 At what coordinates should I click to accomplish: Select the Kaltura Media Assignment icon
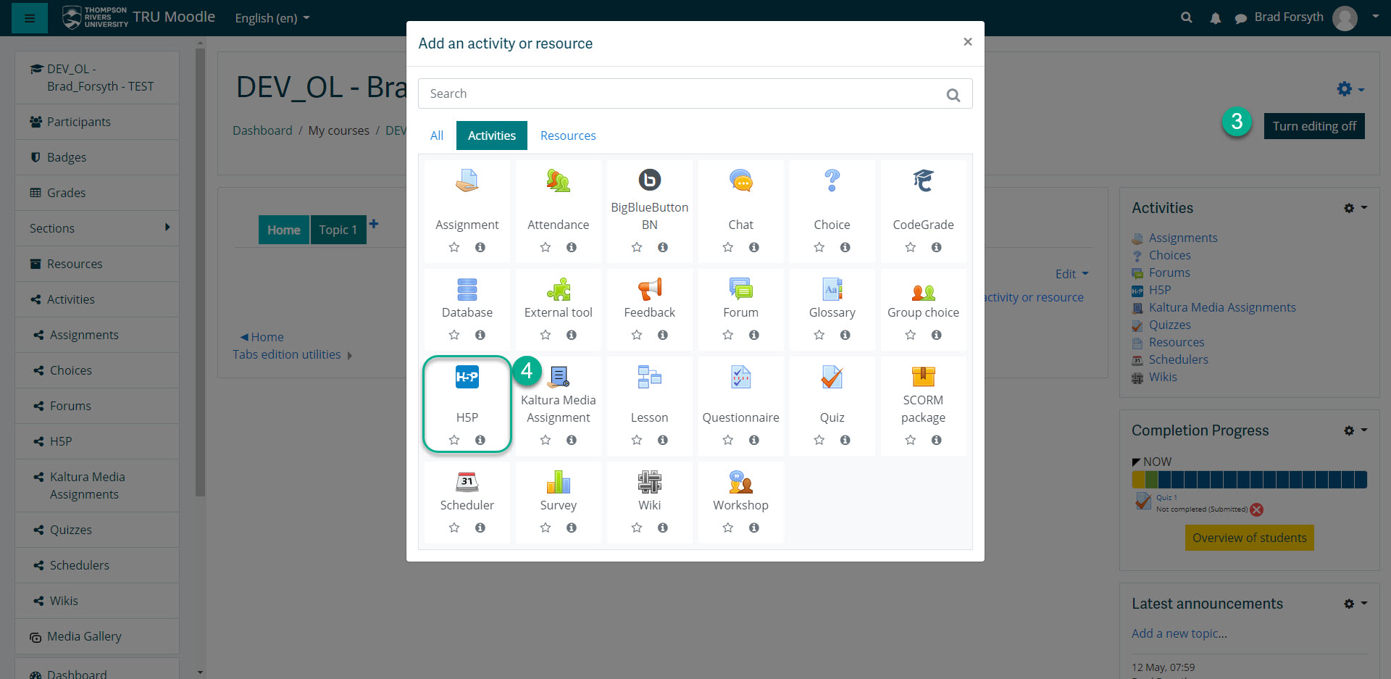[x=558, y=376]
